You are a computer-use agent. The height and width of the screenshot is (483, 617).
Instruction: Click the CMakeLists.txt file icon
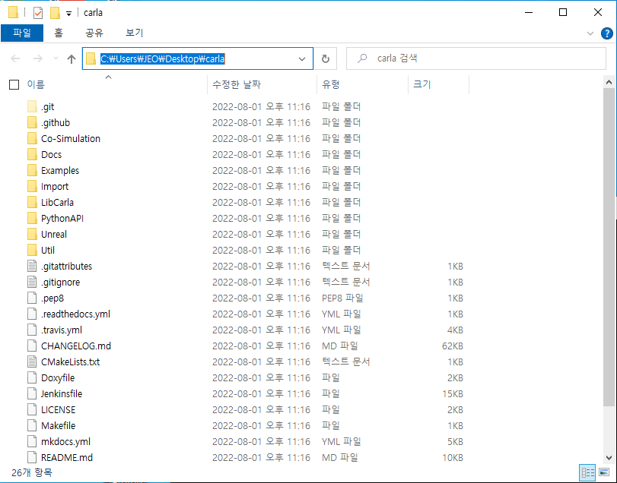tap(32, 361)
